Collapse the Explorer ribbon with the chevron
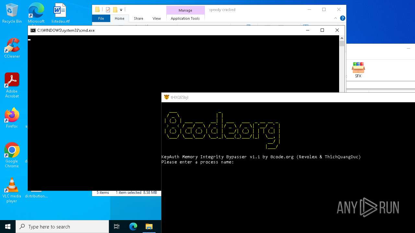The height and width of the screenshot is (233, 415). pyautogui.click(x=336, y=18)
